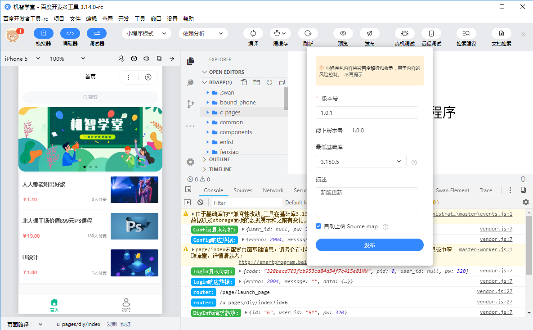Expand the TIMELINE section
533x330 pixels.
(x=244, y=169)
